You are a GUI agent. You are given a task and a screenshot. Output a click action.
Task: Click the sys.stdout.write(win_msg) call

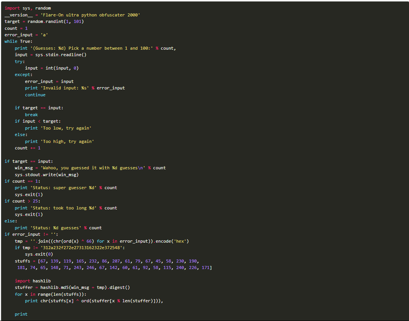click(47, 175)
